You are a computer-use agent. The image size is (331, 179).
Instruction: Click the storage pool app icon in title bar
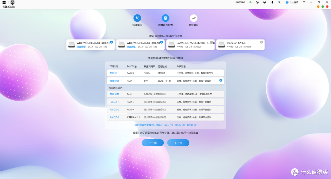(x=13, y=2)
